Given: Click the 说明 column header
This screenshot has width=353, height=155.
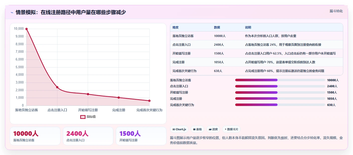Looking at the screenshot, I should click(x=248, y=27).
